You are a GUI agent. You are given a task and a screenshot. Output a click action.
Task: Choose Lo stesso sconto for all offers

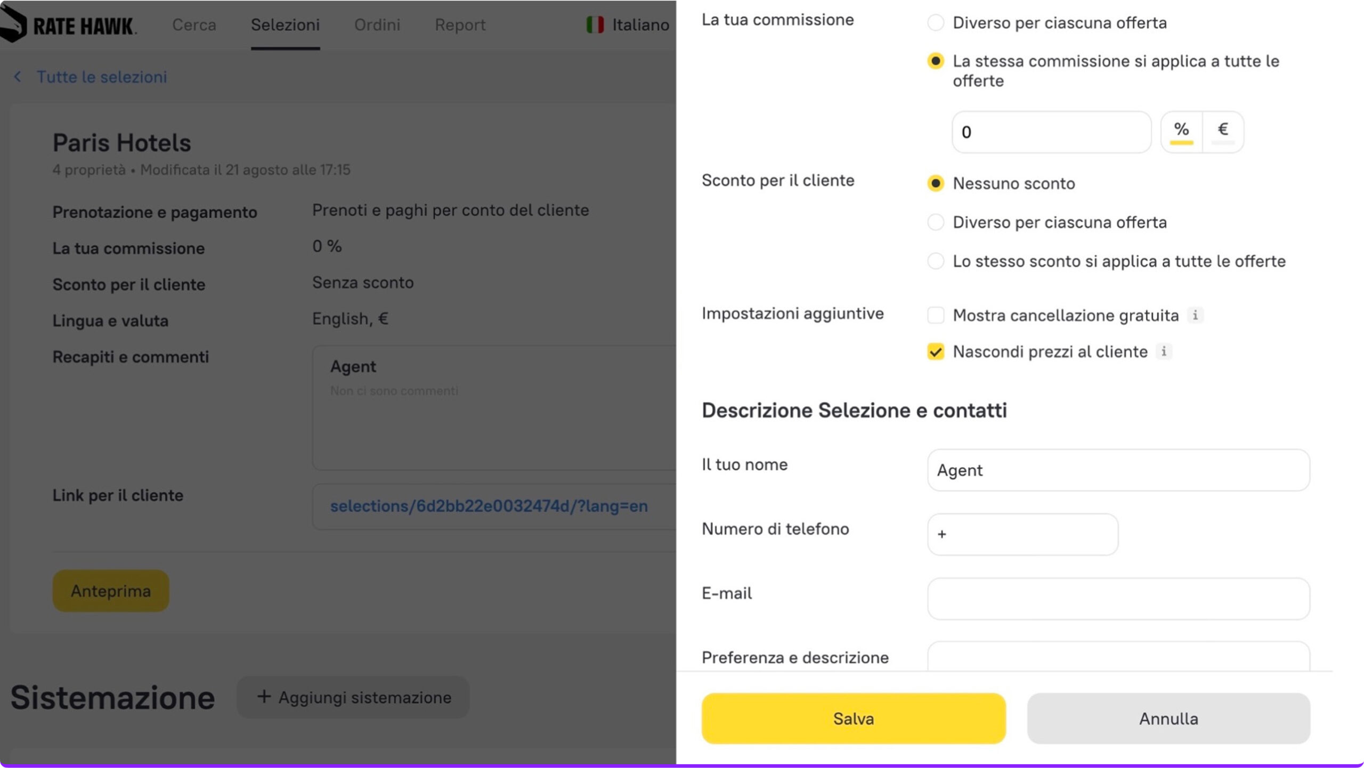click(936, 261)
